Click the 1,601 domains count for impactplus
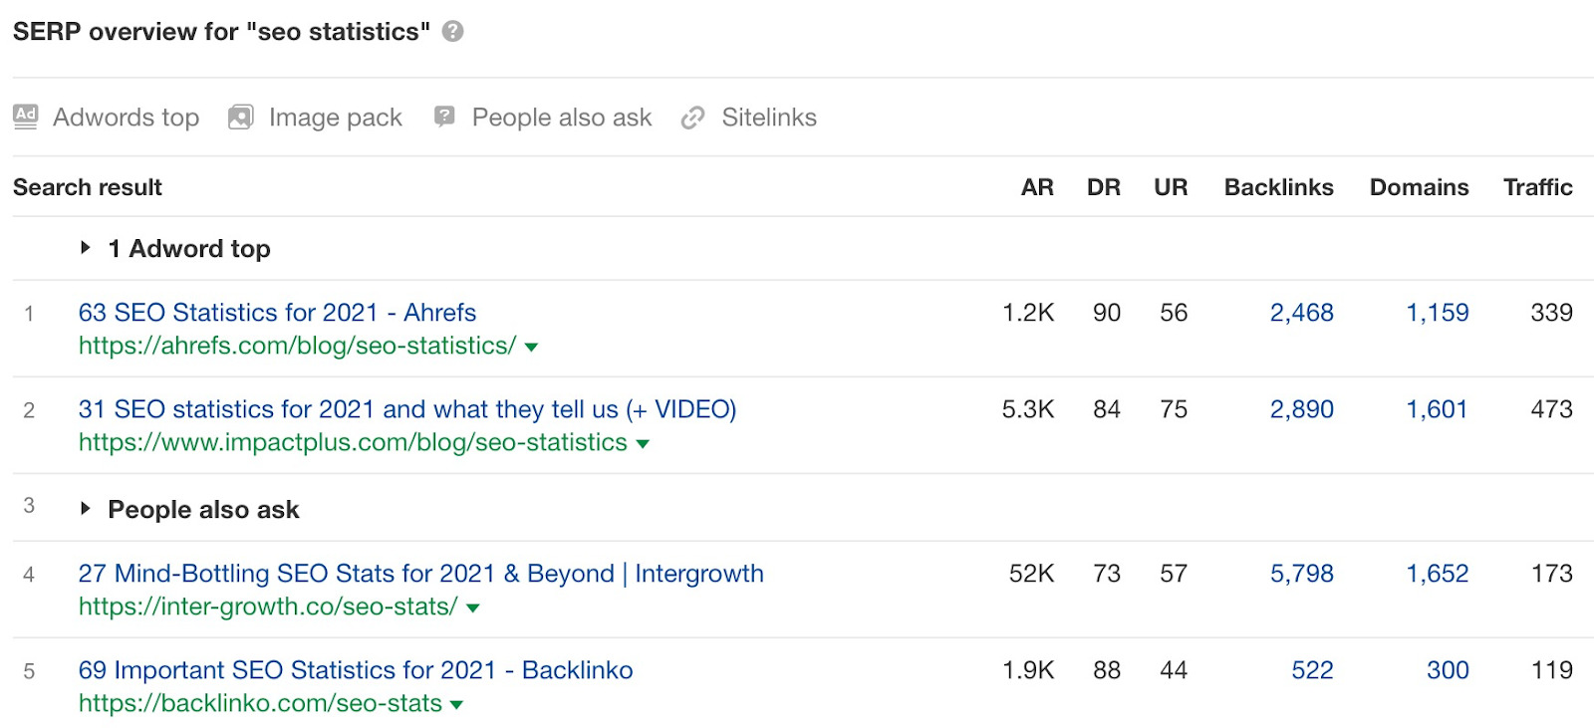This screenshot has width=1594, height=728. [1437, 409]
